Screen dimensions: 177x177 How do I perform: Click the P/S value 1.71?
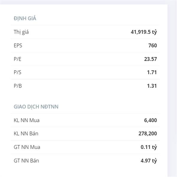(x=152, y=72)
